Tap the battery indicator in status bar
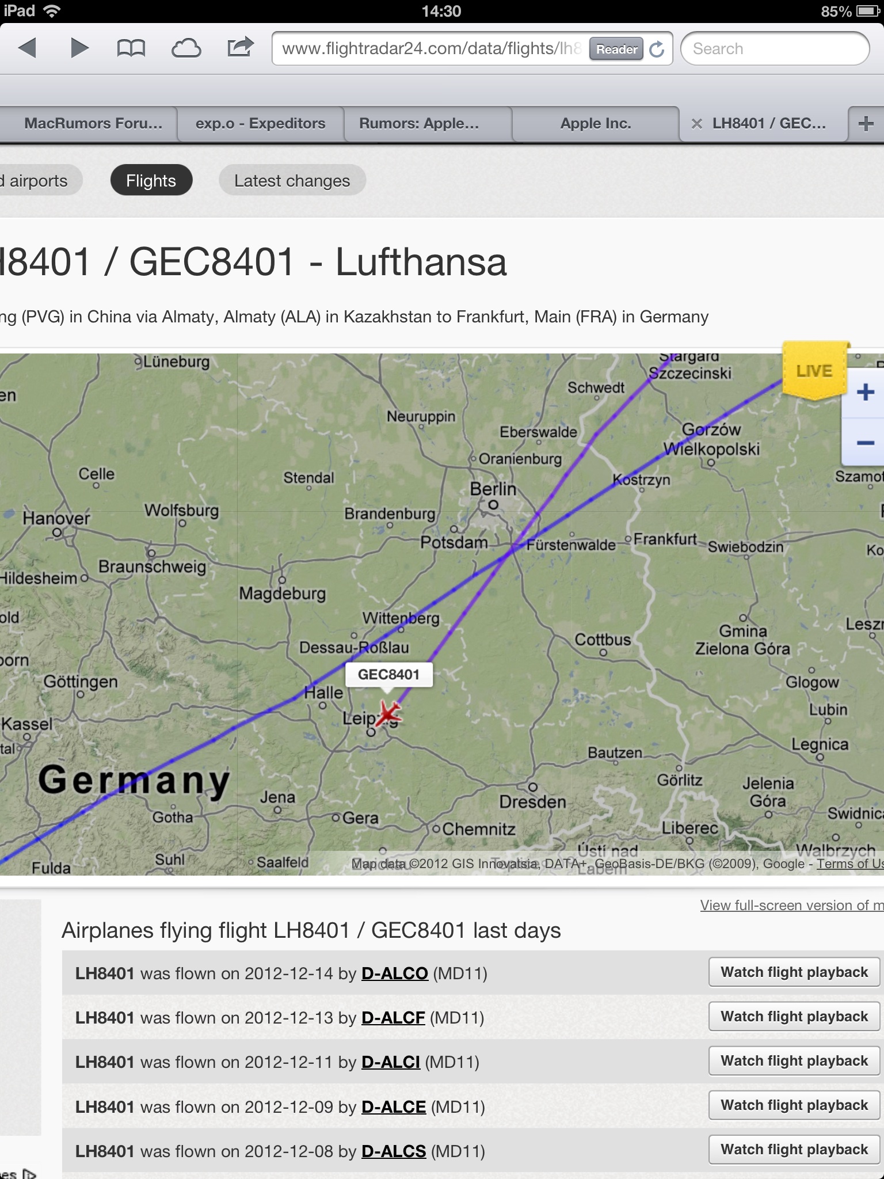This screenshot has height=1179, width=884. 868,12
